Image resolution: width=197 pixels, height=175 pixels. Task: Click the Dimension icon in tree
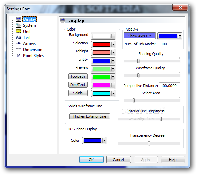[18, 50]
